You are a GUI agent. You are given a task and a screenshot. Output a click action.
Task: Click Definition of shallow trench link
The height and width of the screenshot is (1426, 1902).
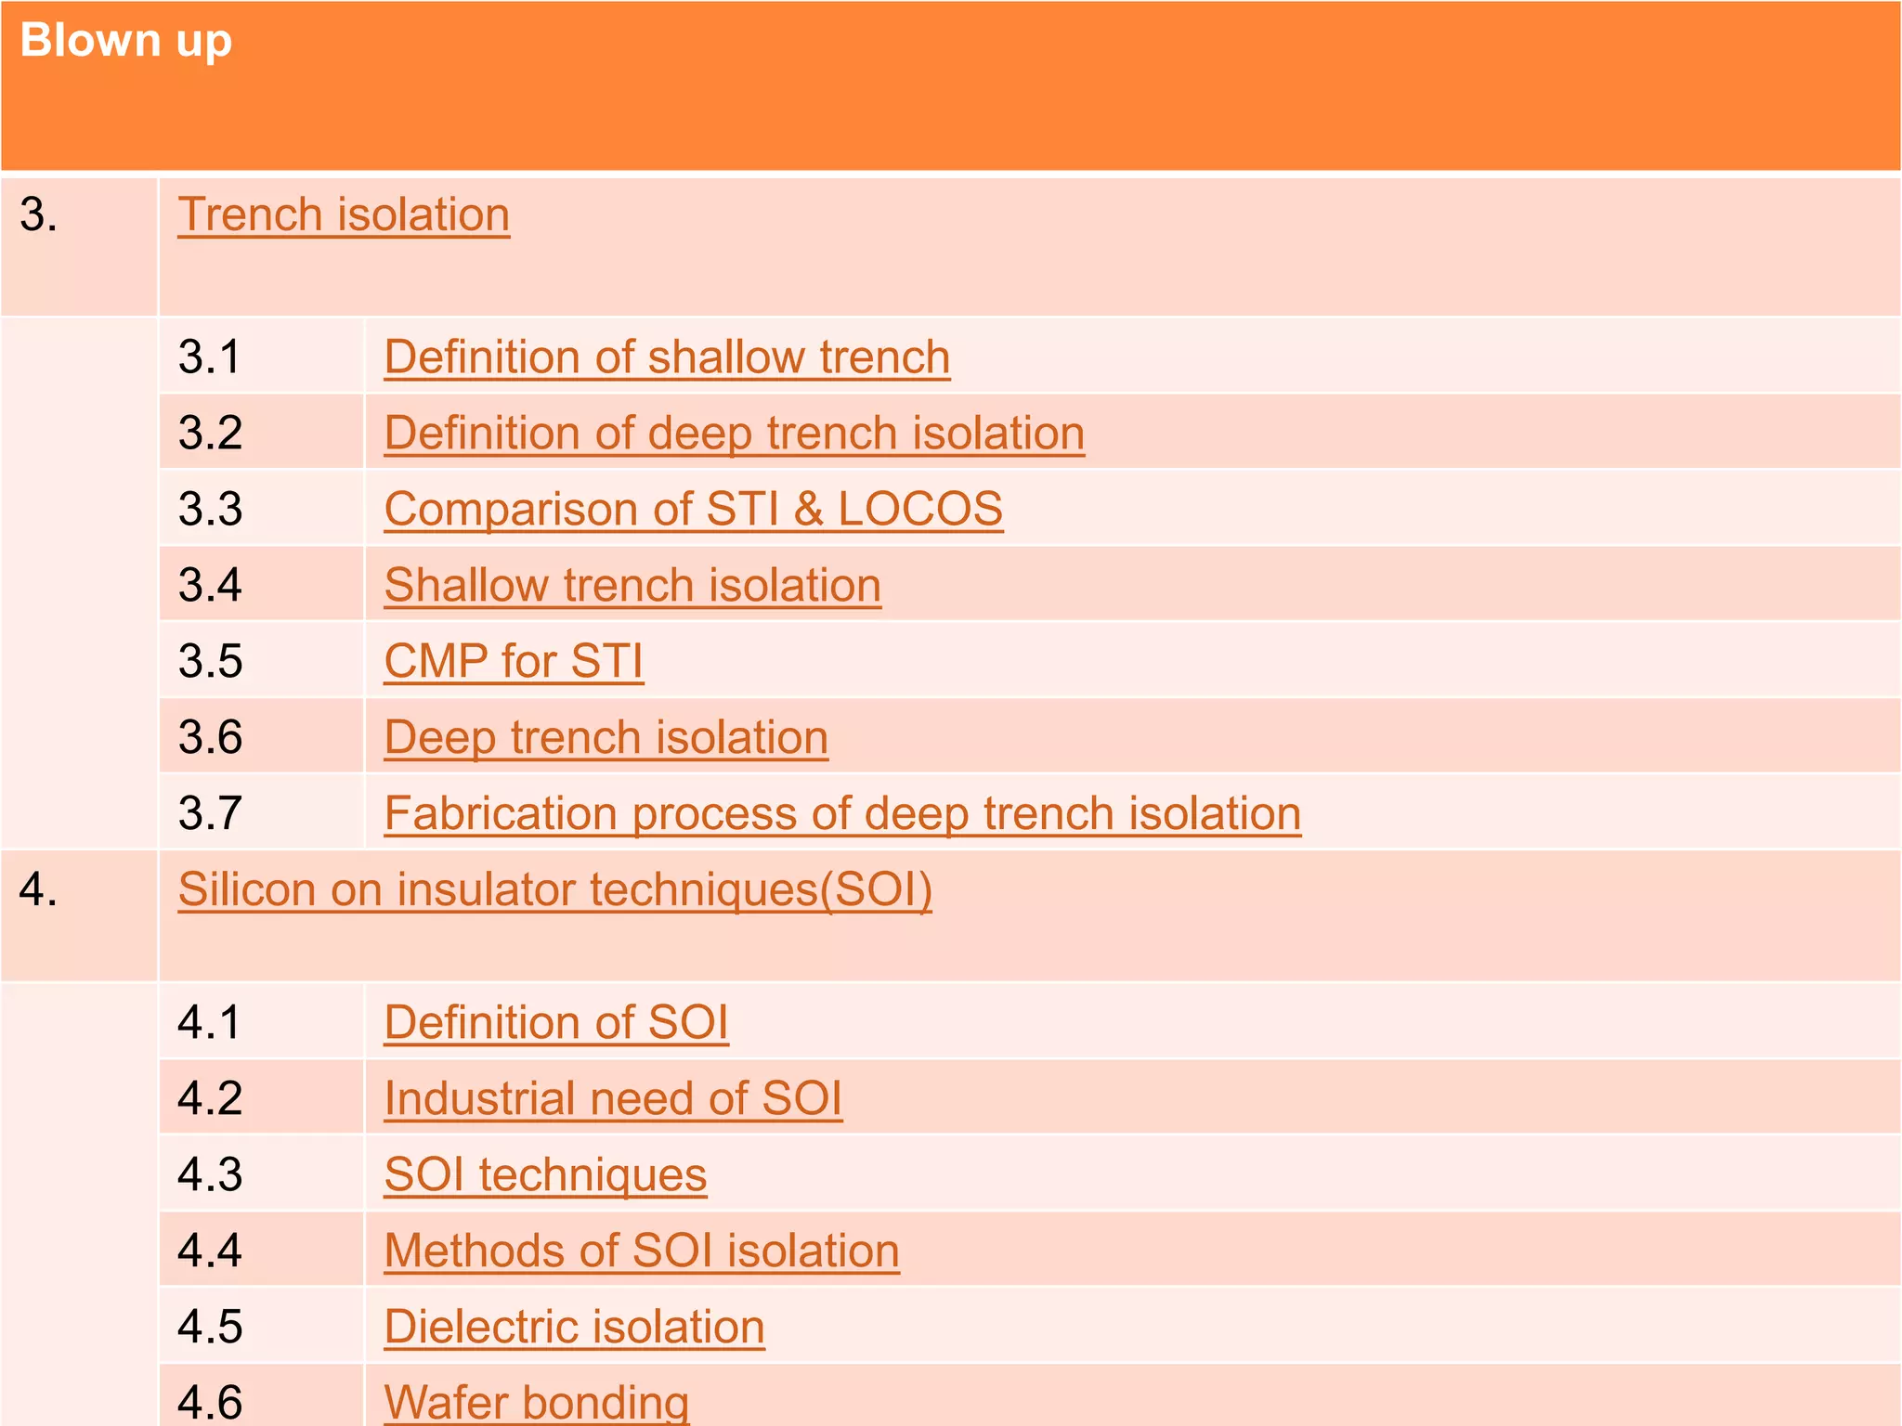pos(667,357)
